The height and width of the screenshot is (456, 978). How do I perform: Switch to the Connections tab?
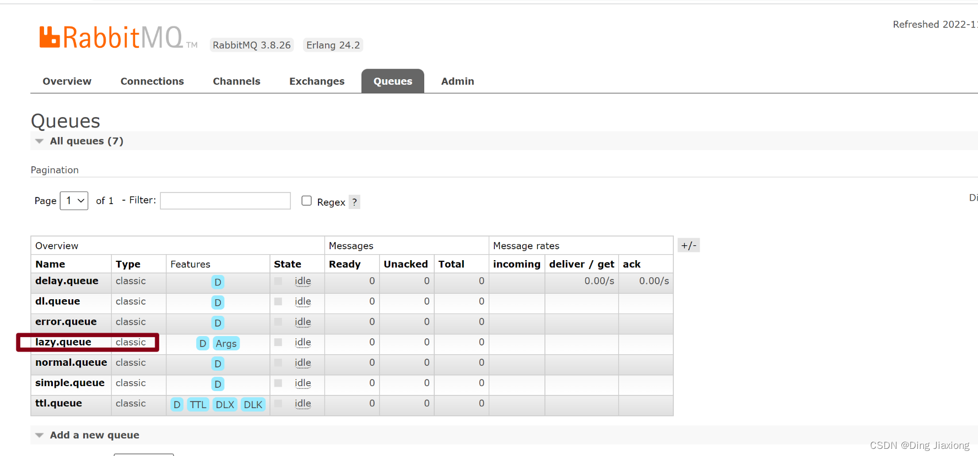coord(152,81)
